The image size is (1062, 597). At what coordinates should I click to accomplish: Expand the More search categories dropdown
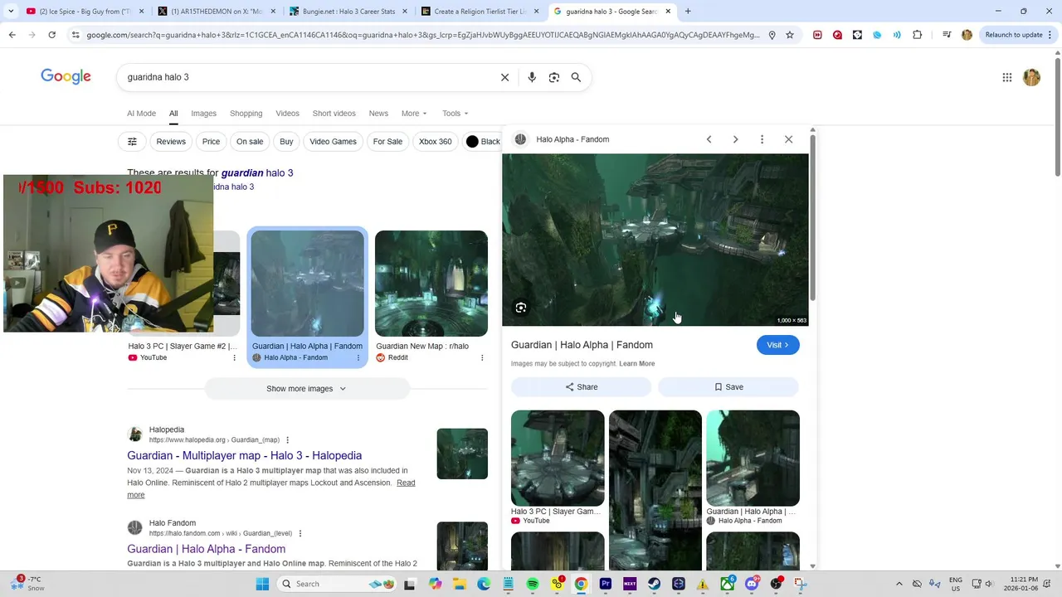(414, 114)
